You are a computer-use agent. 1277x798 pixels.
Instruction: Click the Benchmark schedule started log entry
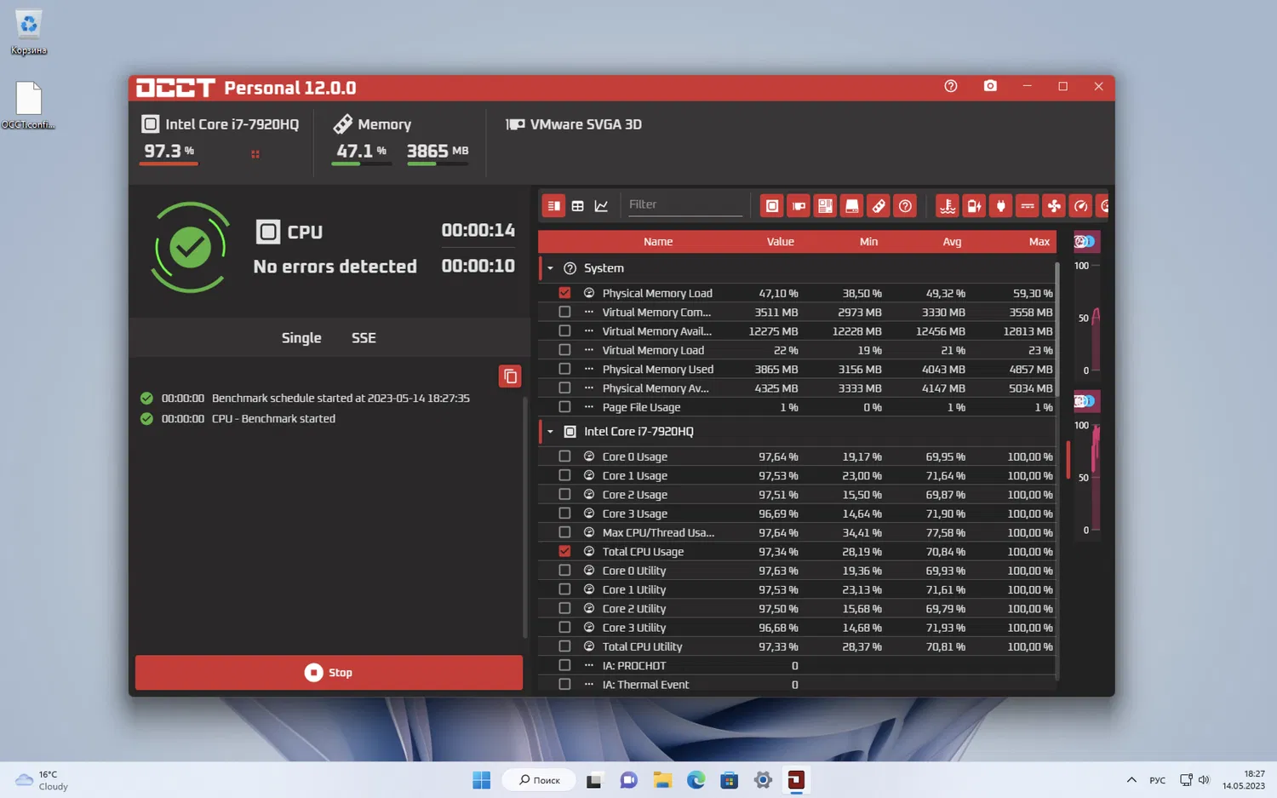pos(341,399)
